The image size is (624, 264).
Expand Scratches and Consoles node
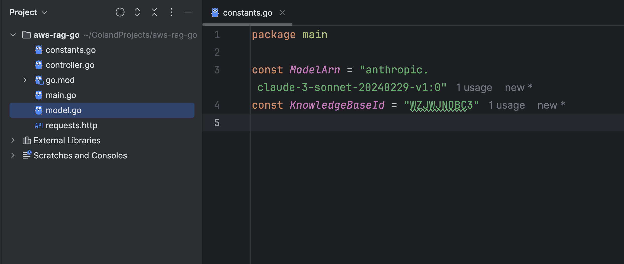click(13, 156)
